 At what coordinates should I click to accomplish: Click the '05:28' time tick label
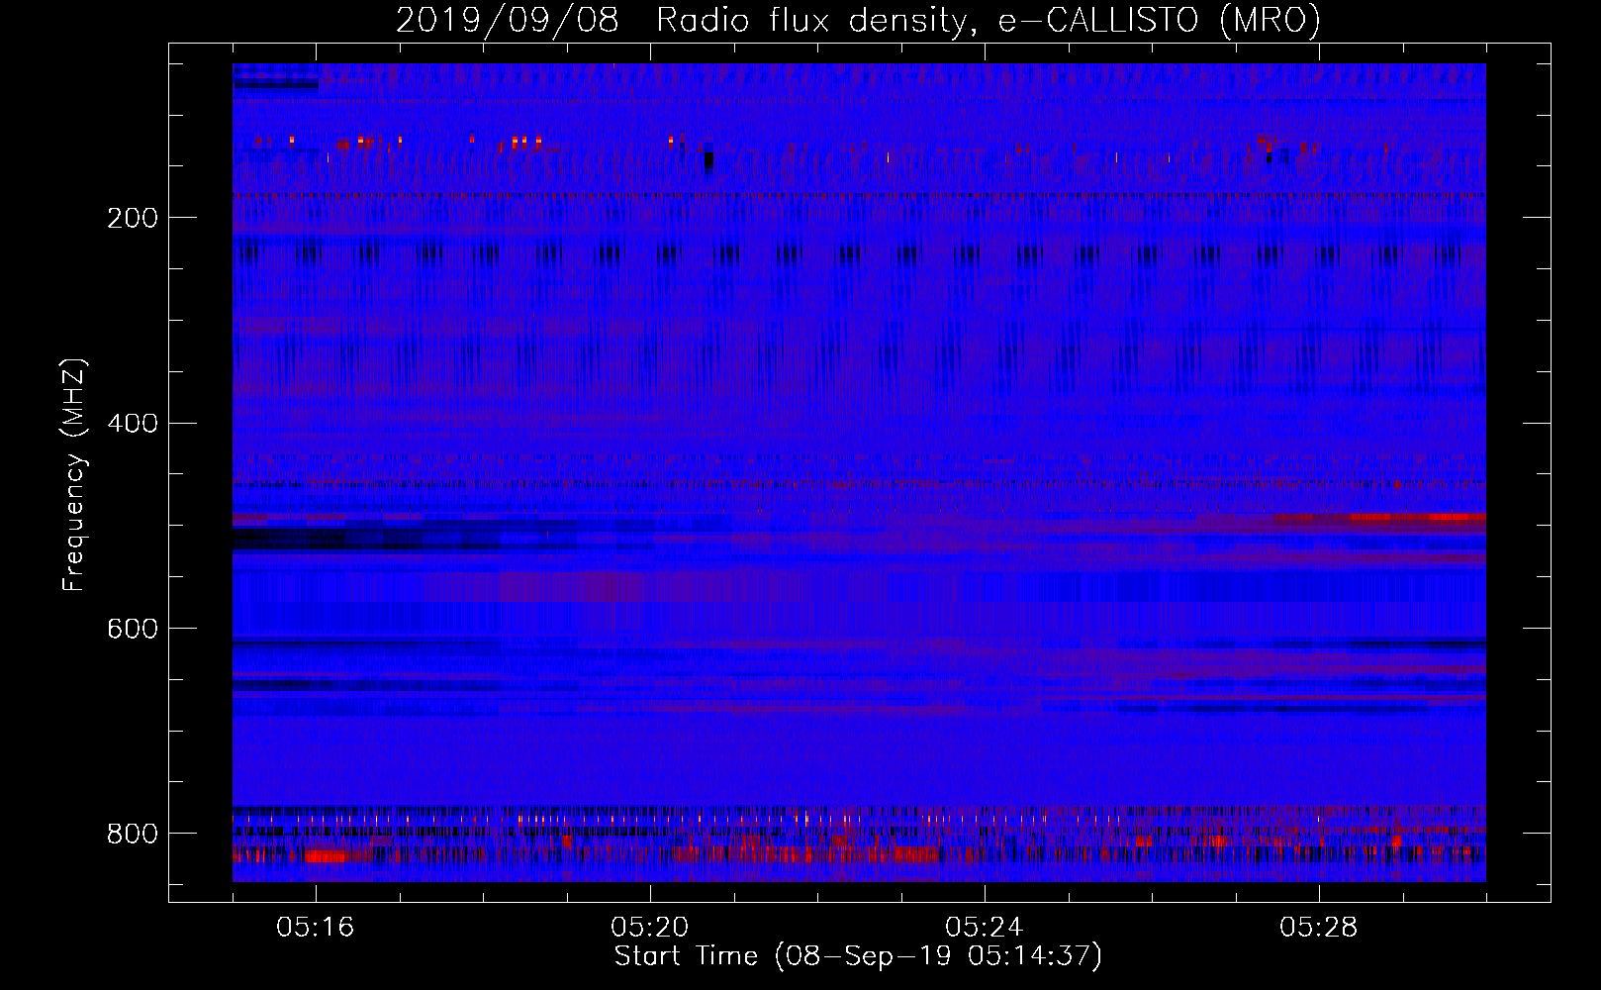tap(1319, 928)
